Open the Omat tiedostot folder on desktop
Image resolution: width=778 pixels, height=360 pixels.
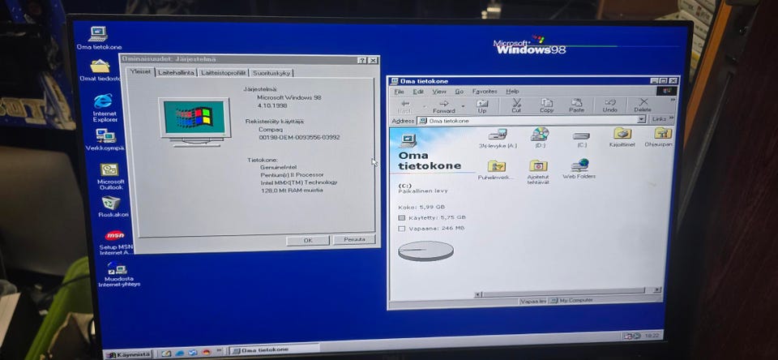[100, 70]
